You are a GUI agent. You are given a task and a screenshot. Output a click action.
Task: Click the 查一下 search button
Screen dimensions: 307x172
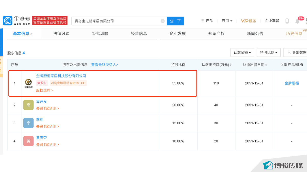(176, 21)
